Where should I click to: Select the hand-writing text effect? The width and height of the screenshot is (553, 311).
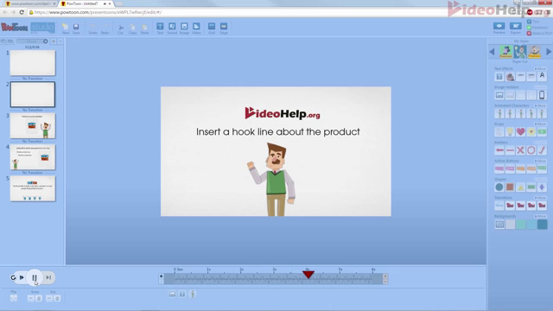pos(510,77)
